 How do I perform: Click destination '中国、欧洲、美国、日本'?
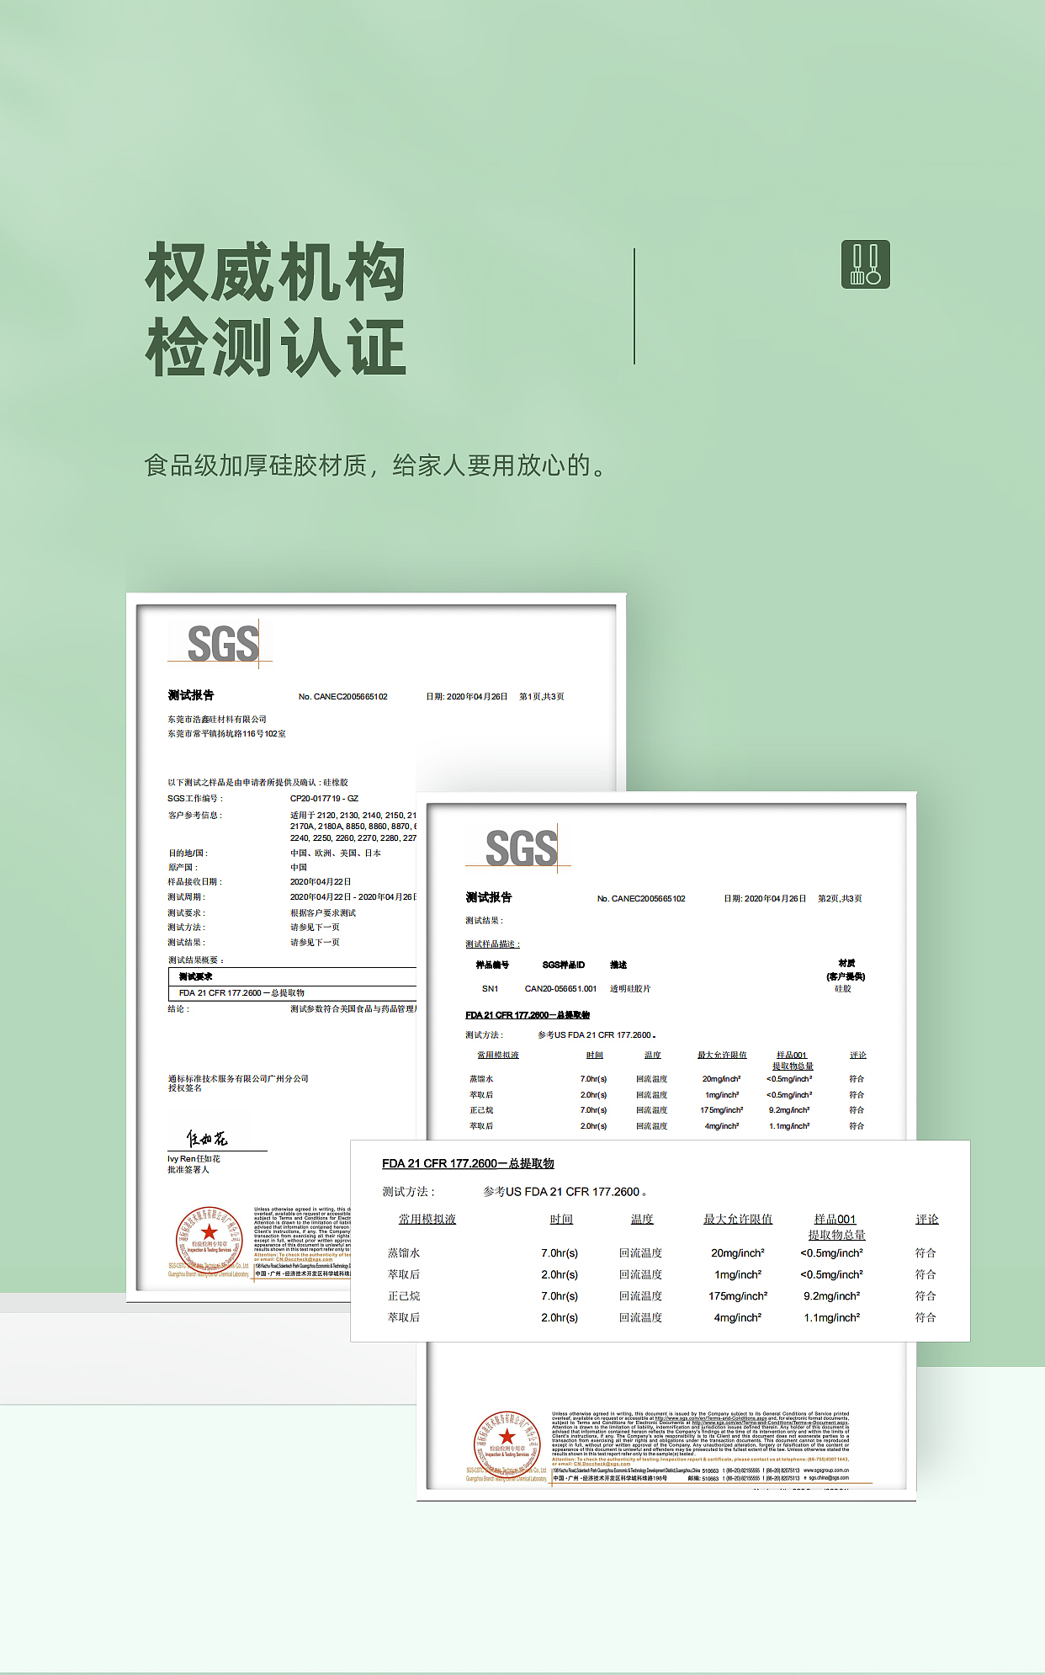336,853
